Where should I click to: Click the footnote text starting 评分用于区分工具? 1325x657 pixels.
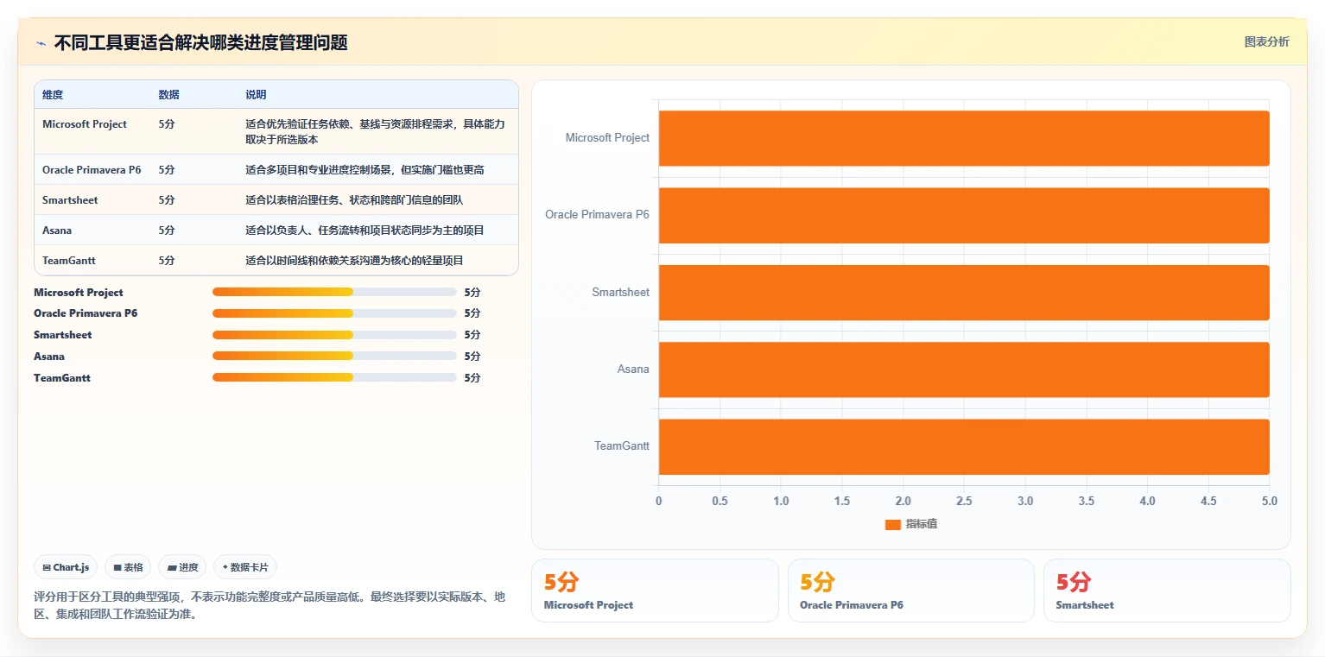pos(269,606)
